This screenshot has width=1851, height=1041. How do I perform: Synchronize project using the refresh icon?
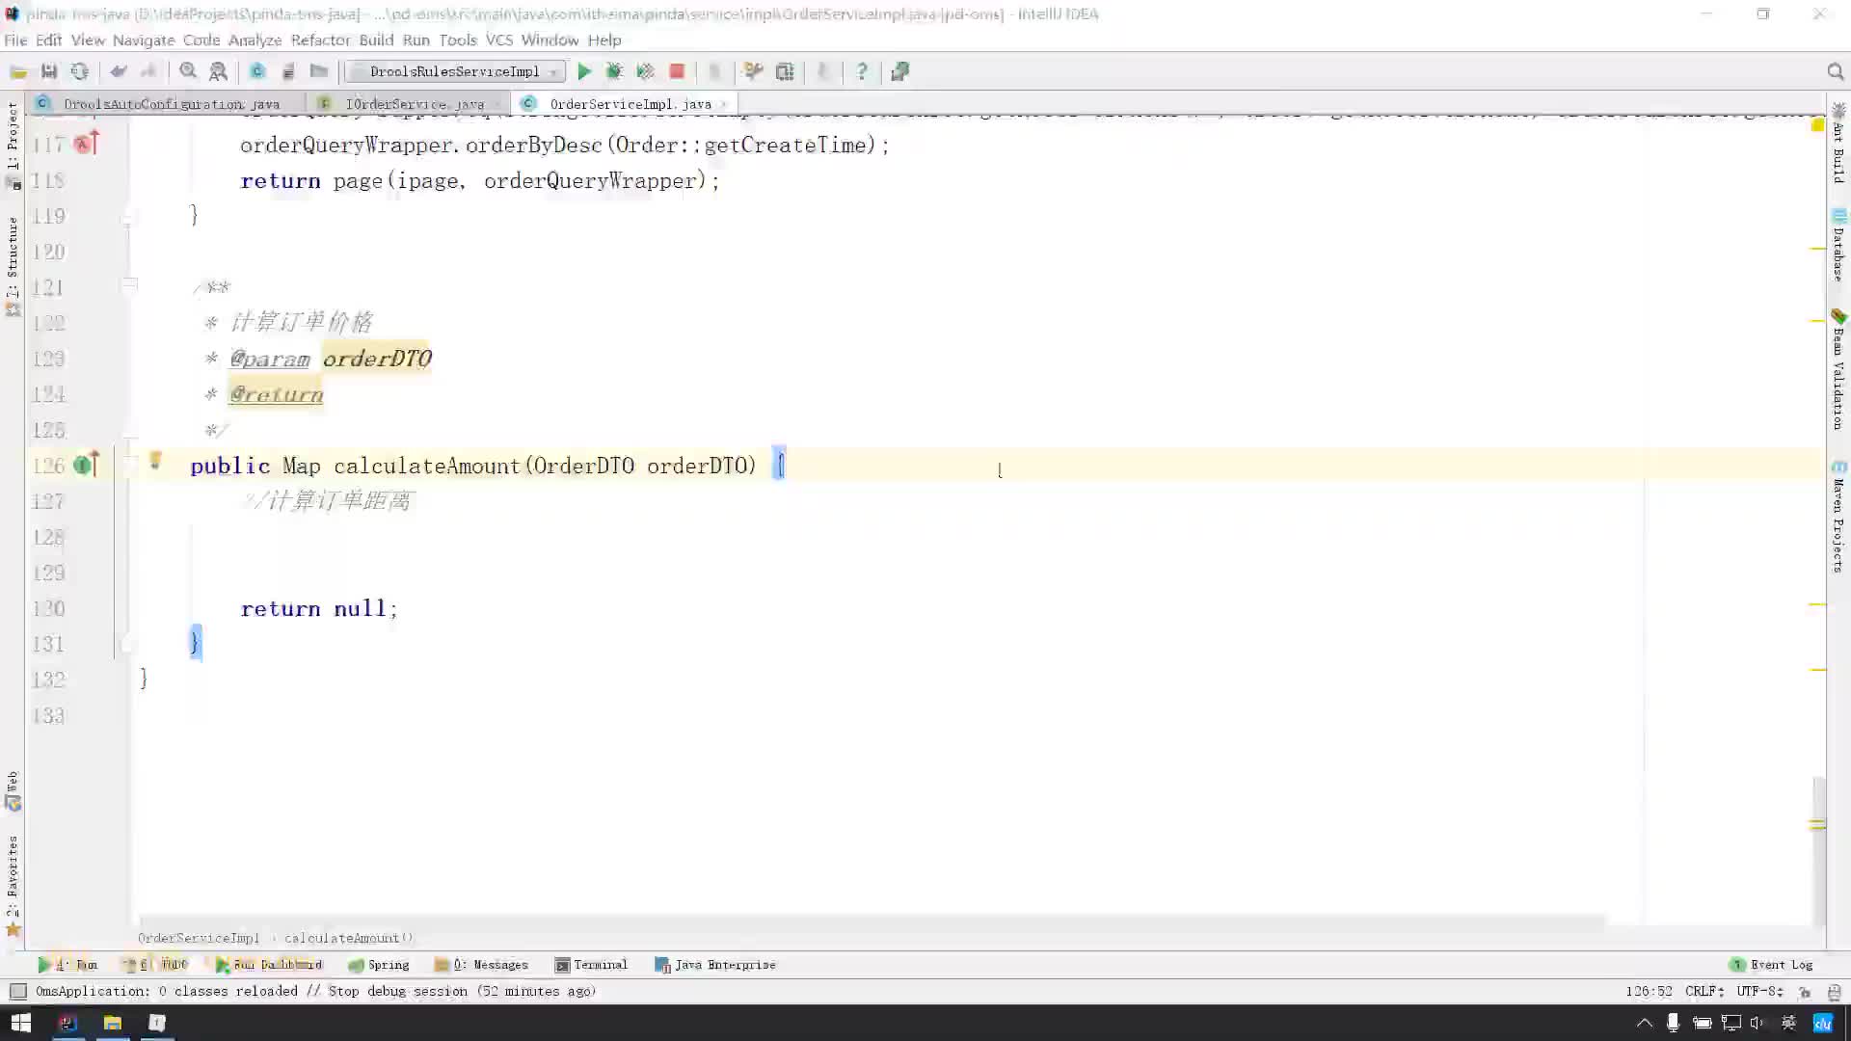pyautogui.click(x=79, y=71)
